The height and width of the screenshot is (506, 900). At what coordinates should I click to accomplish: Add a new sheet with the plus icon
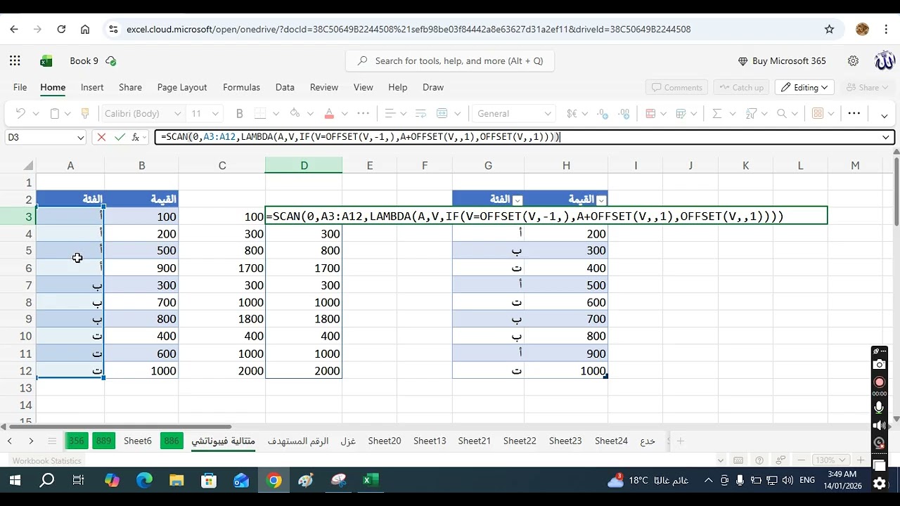680,441
